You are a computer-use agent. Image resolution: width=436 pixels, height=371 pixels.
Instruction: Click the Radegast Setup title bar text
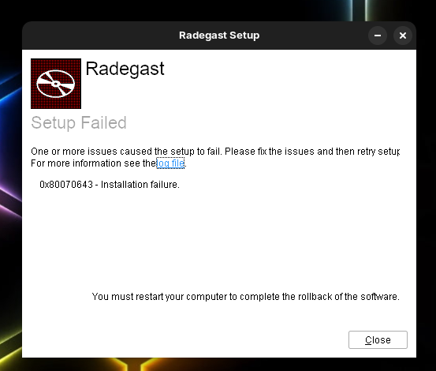[219, 36]
